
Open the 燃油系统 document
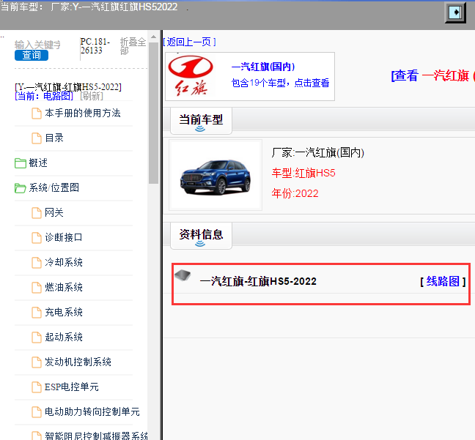coord(64,287)
